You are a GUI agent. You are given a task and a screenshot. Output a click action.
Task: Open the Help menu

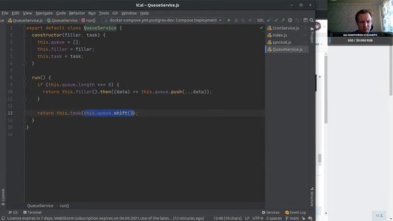tap(144, 13)
